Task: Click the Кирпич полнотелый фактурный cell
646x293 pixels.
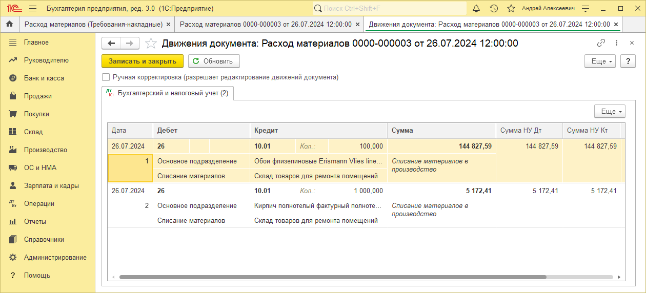Action: (318, 205)
